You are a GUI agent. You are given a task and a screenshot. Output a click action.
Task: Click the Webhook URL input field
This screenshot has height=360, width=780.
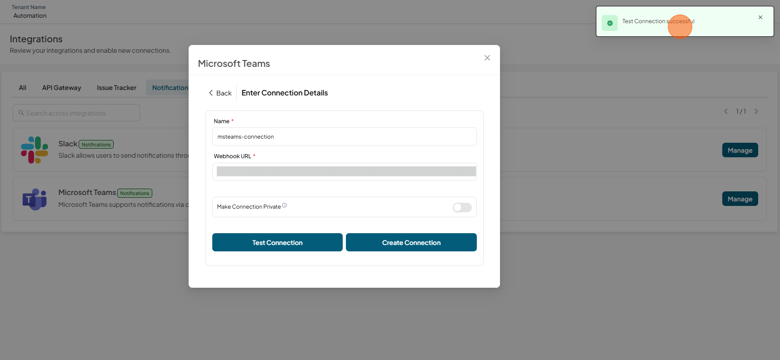[x=345, y=172]
